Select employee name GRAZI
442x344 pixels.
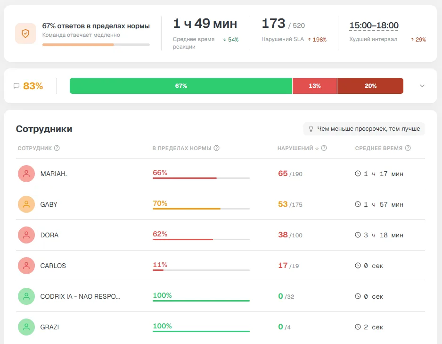point(49,327)
